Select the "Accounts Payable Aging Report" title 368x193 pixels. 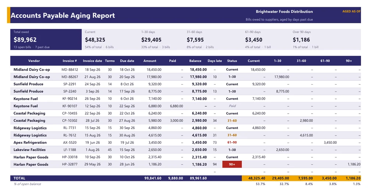click(x=63, y=15)
